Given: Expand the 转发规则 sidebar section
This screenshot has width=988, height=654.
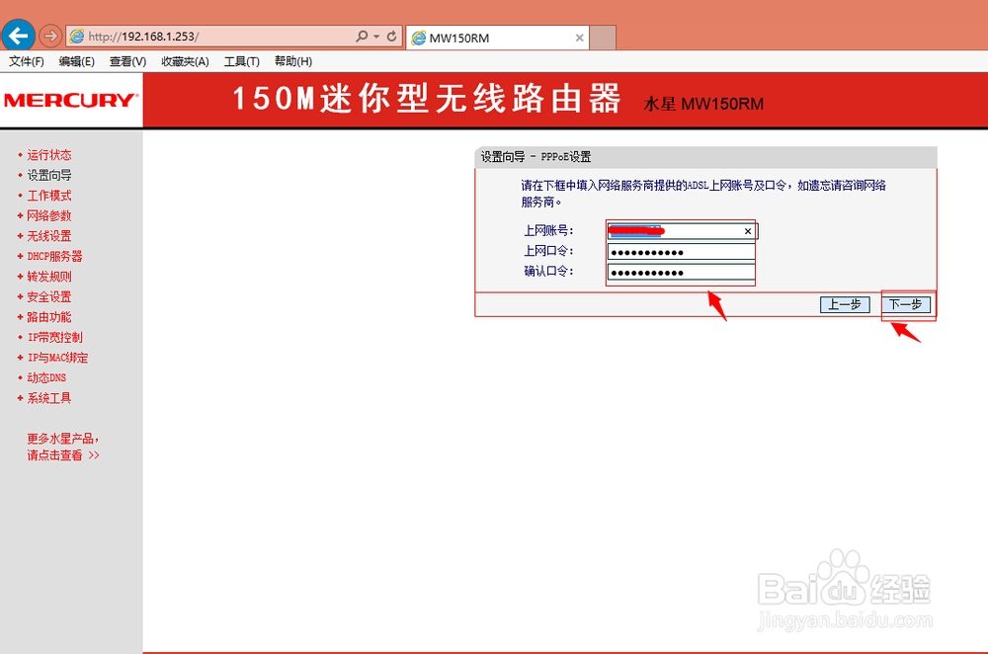Looking at the screenshot, I should pyautogui.click(x=49, y=277).
